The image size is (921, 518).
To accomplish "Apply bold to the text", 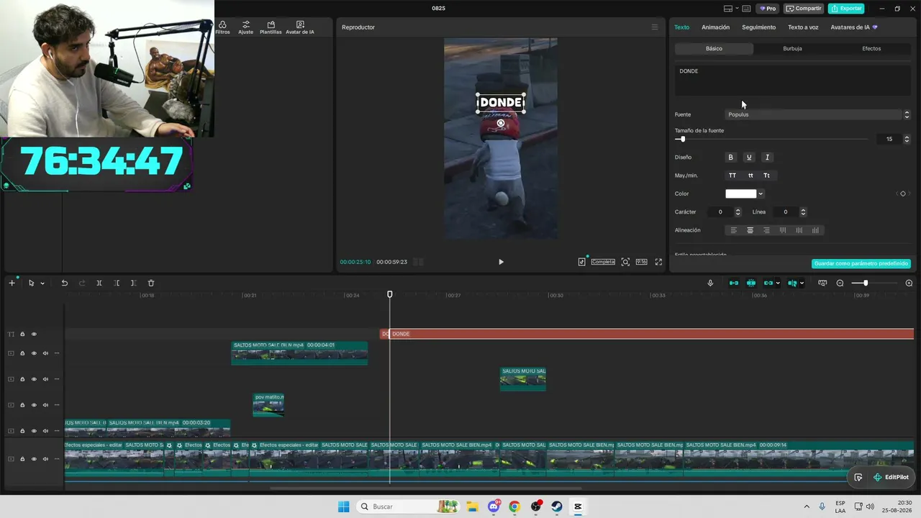I will 731,158.
